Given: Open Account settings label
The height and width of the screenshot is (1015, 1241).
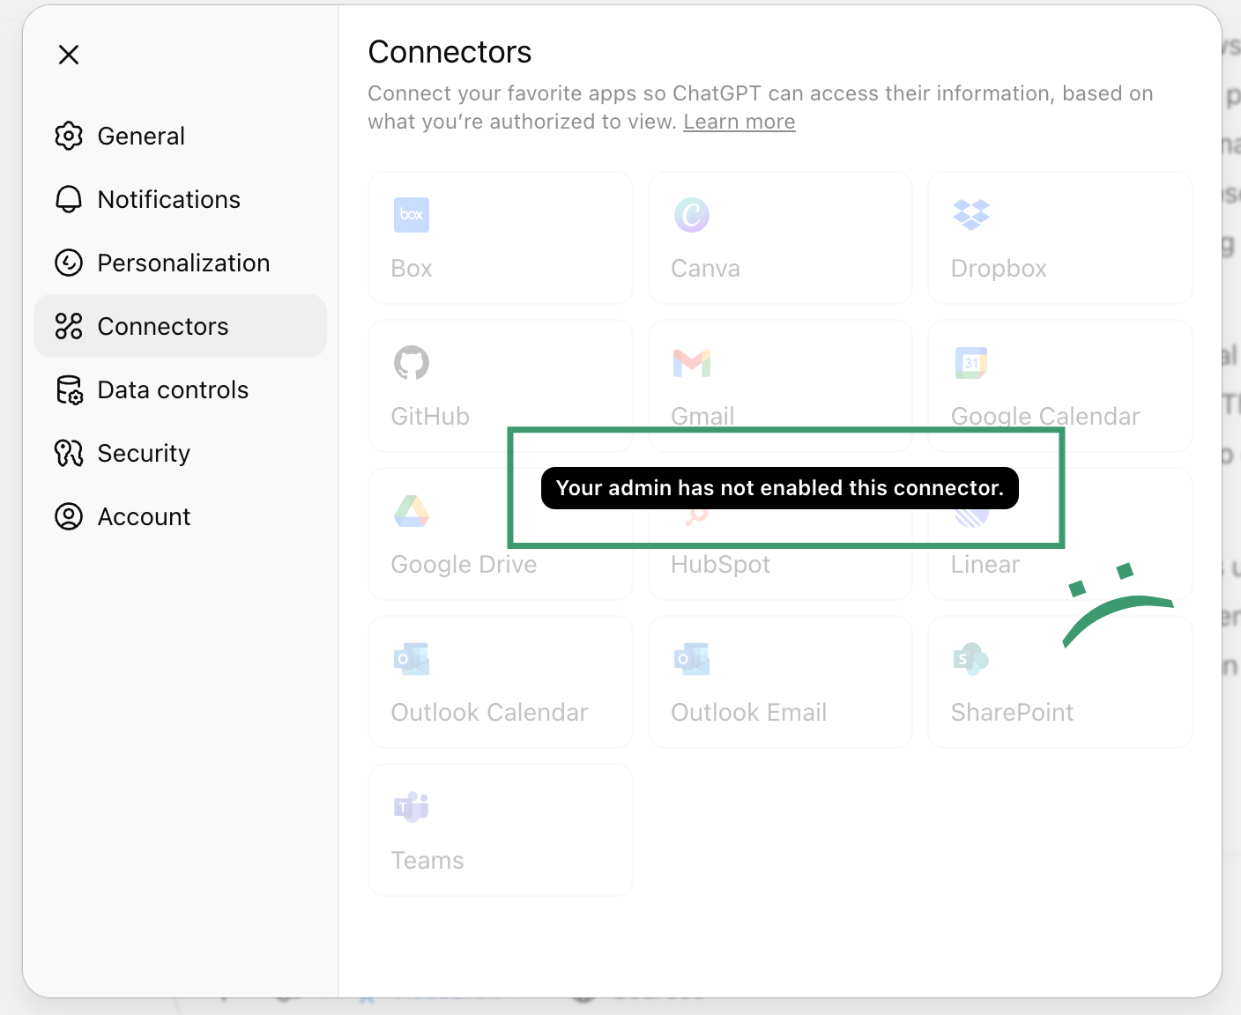Looking at the screenshot, I should tap(144, 516).
